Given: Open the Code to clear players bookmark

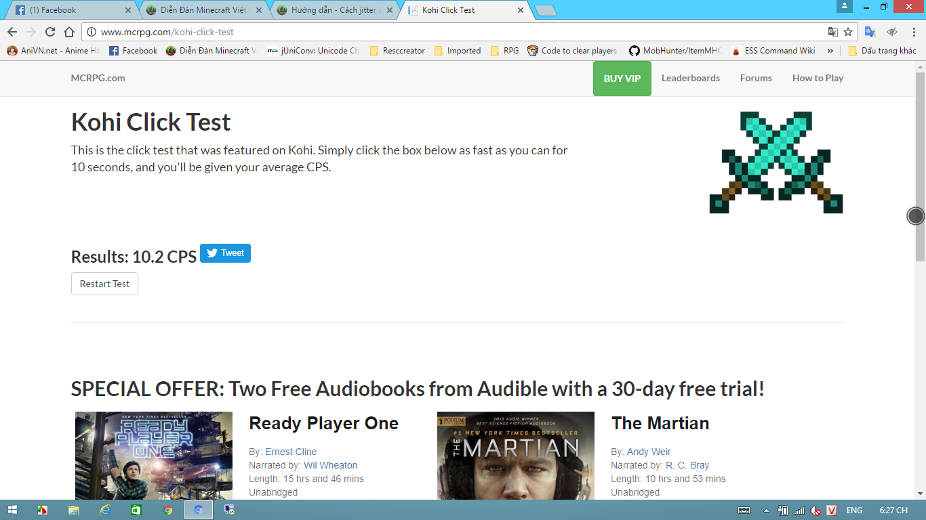Looking at the screenshot, I should [573, 51].
